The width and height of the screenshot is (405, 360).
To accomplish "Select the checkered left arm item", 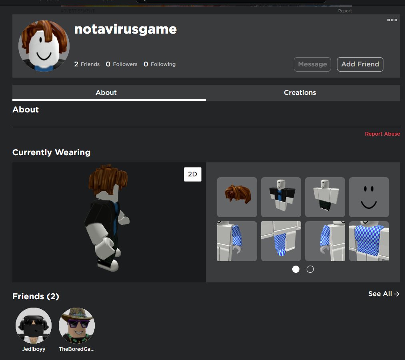I will (237, 241).
